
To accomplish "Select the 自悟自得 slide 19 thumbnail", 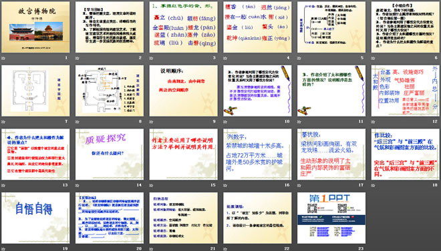I will click(x=35, y=218).
